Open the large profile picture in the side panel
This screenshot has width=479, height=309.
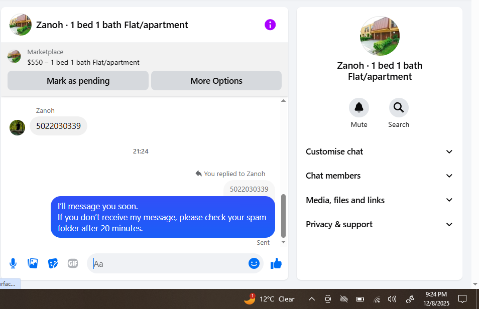pos(380,36)
